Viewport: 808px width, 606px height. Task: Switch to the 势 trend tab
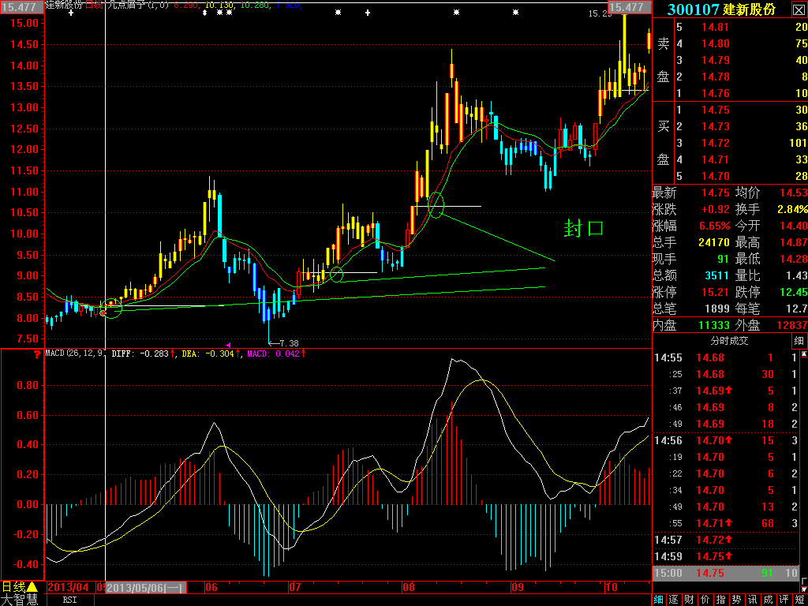point(737,600)
